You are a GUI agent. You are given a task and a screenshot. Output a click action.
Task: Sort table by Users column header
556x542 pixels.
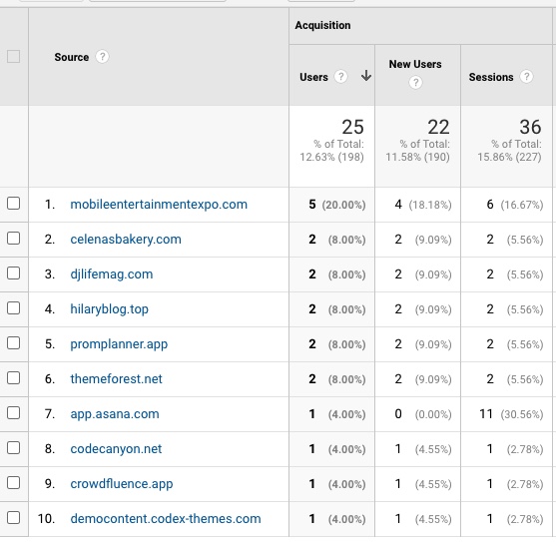[x=313, y=77]
